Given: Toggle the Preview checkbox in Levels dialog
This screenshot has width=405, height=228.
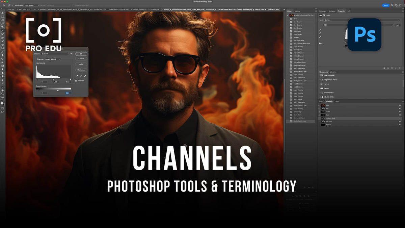Looking at the screenshot, I should [x=76, y=81].
